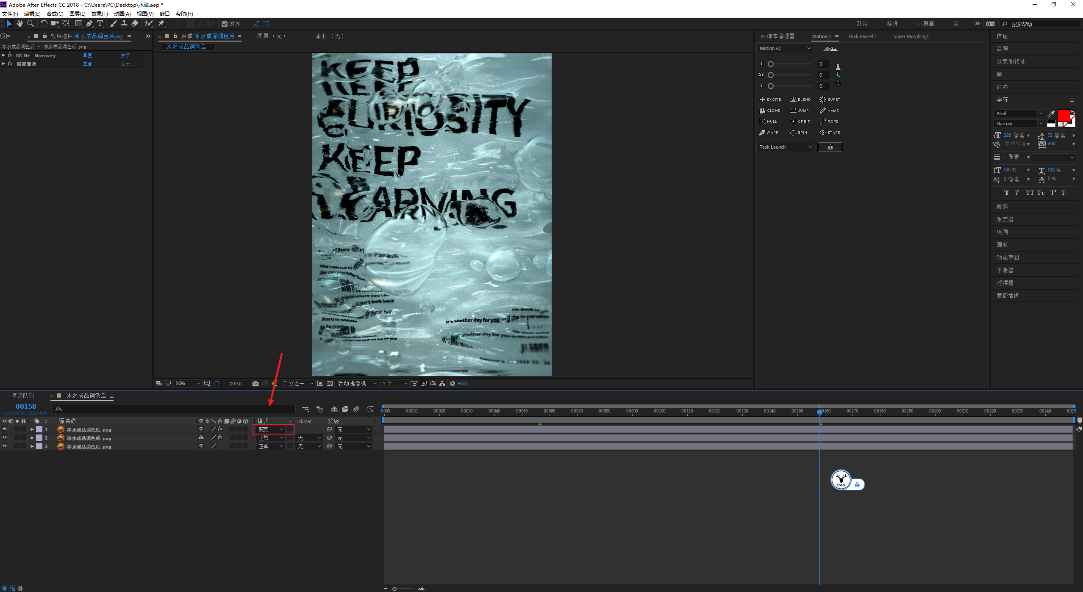Toggle visibility of second layer in timeline
Viewport: 1083px width, 592px height.
coord(6,437)
